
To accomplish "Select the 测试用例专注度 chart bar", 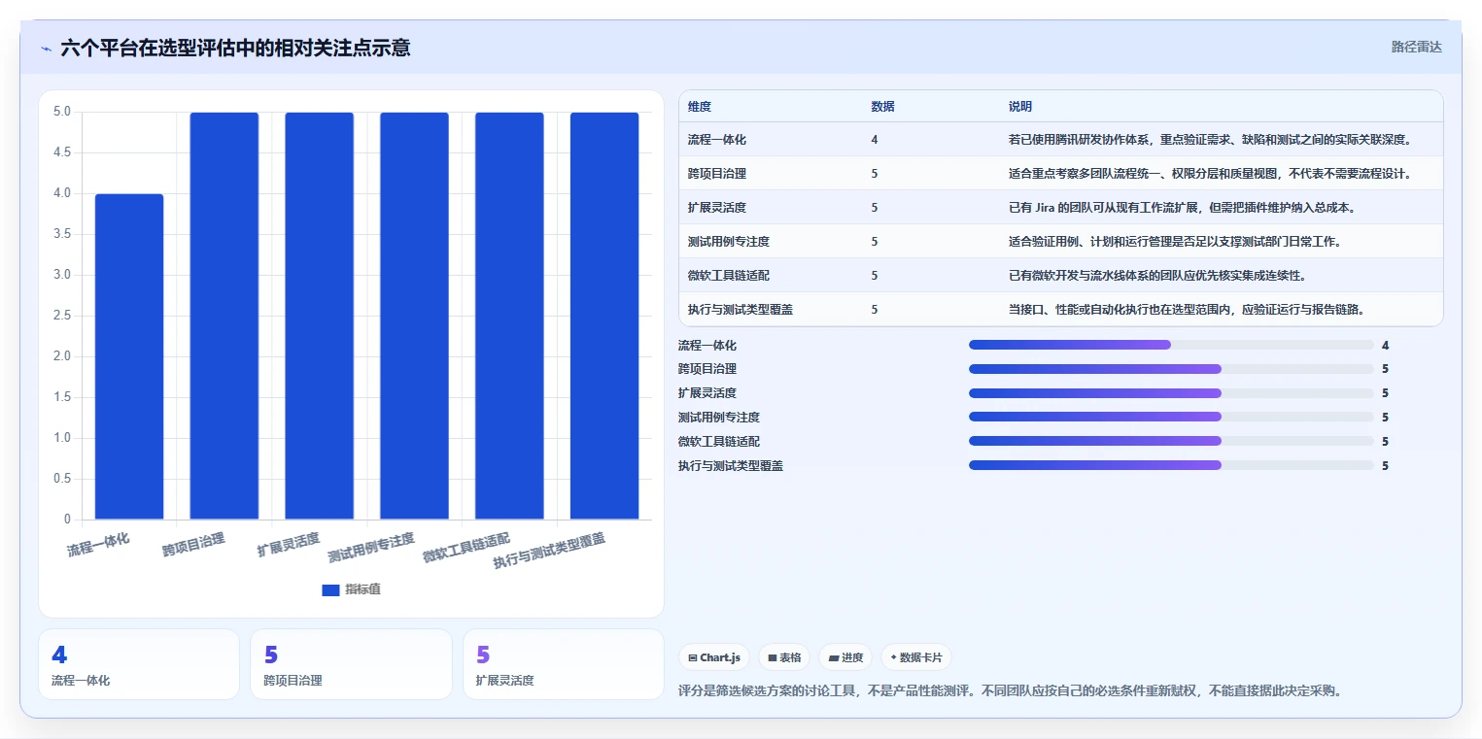I will click(x=414, y=316).
